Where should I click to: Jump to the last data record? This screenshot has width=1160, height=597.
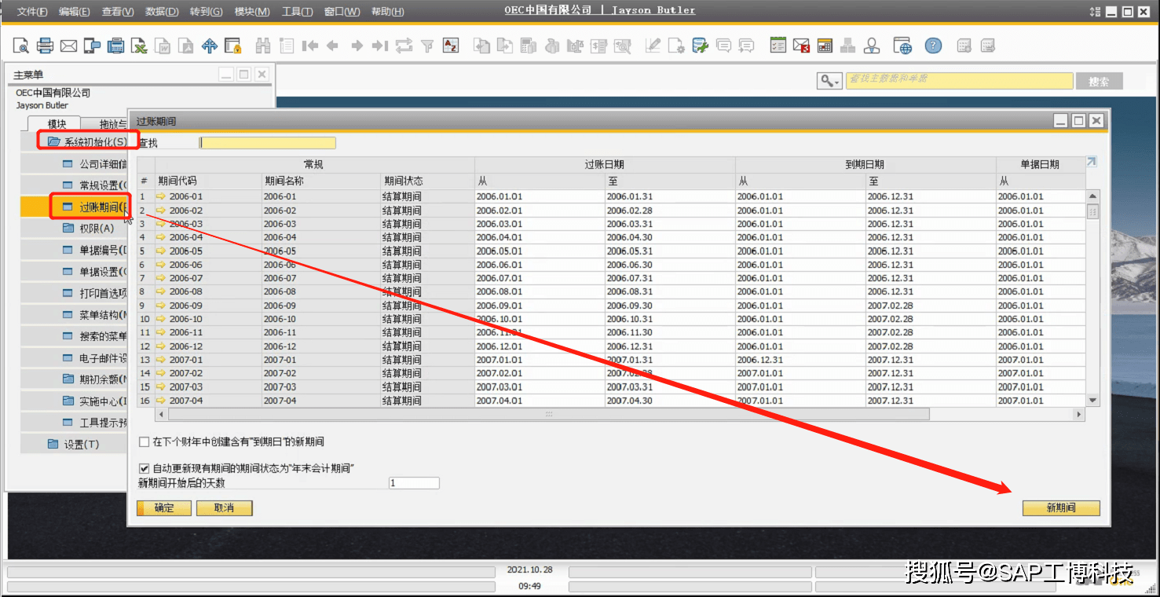[x=380, y=46]
